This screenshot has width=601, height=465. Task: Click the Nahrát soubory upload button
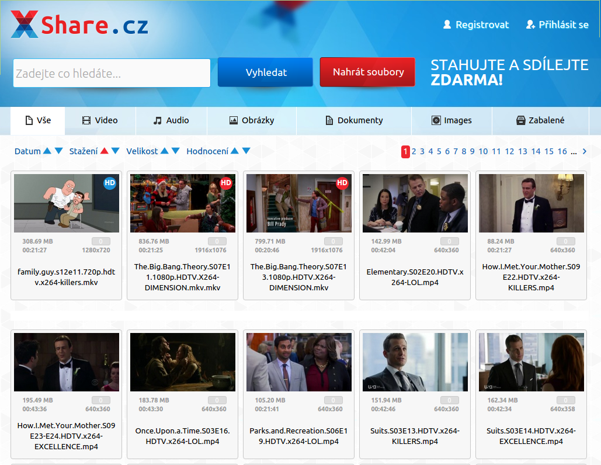[367, 72]
